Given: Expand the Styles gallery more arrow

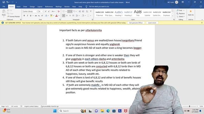Looking at the screenshot, I should 172,16.
